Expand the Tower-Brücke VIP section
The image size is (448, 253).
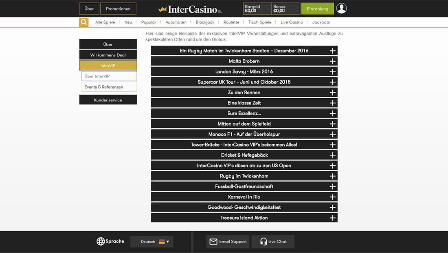tap(244, 145)
